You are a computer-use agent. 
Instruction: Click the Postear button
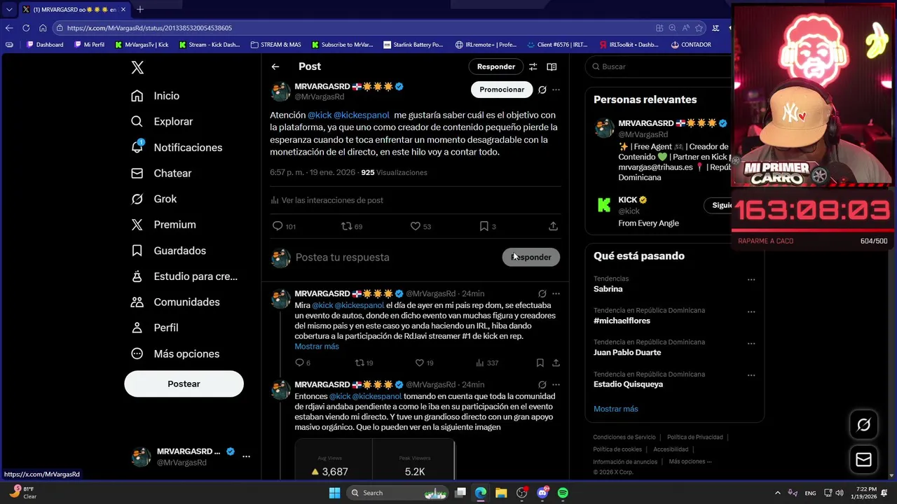184,384
